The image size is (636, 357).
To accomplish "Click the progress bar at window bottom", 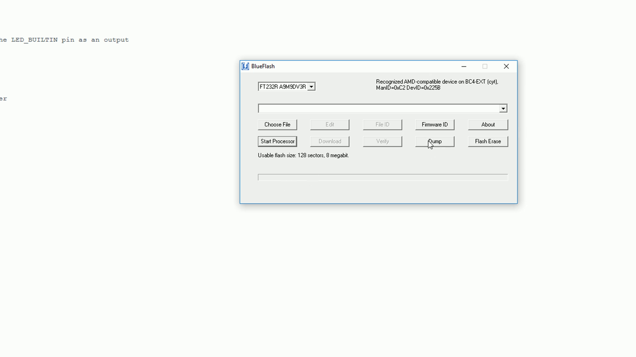I will point(382,177).
